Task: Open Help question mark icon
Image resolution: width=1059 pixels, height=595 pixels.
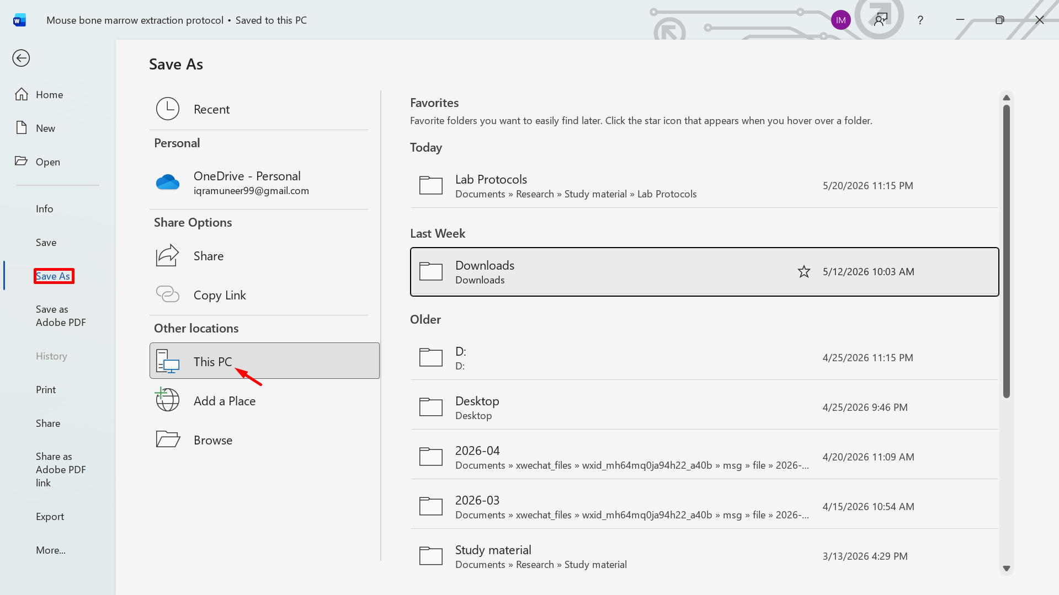Action: [920, 20]
